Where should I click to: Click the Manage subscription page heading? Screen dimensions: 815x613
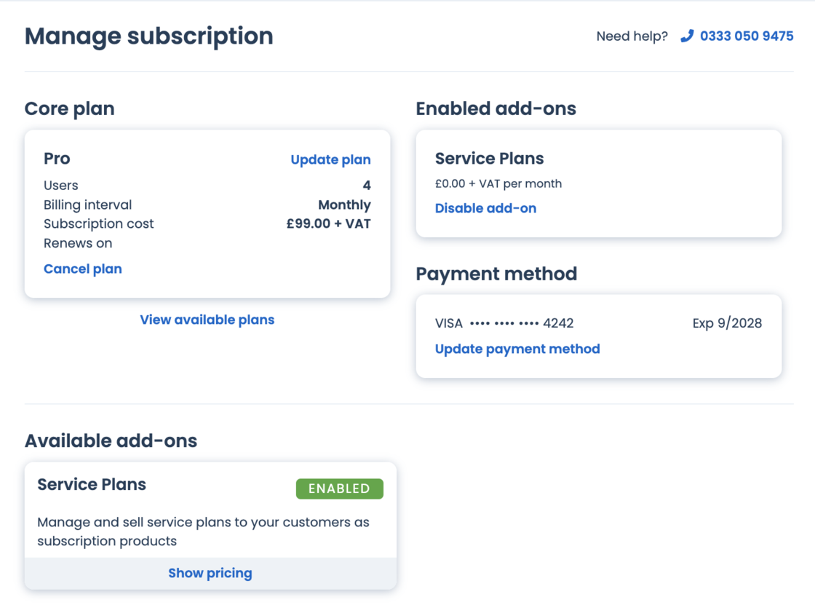click(x=149, y=36)
